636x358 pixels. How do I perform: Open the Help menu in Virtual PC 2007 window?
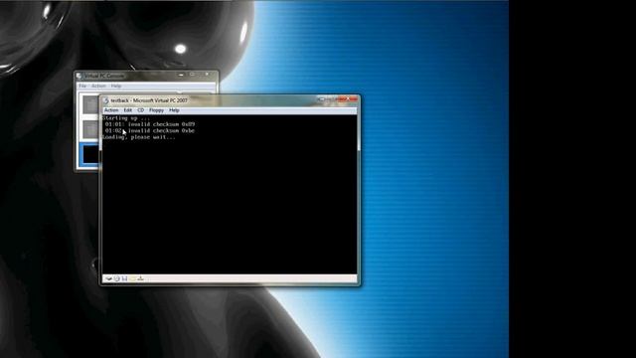point(174,110)
